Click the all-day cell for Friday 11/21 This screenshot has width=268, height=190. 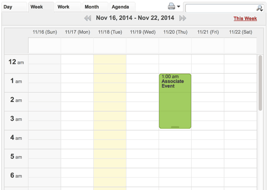click(x=208, y=46)
